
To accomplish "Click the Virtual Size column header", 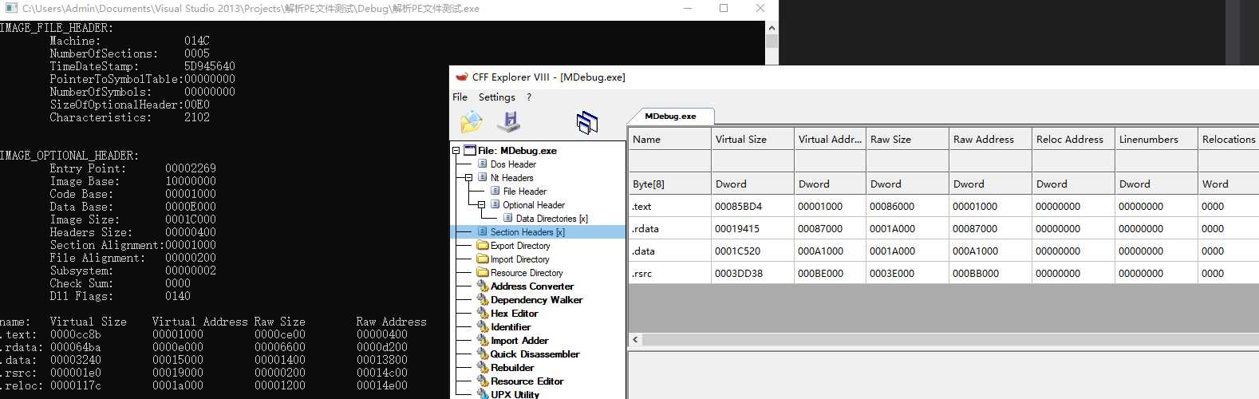I will pos(752,139).
